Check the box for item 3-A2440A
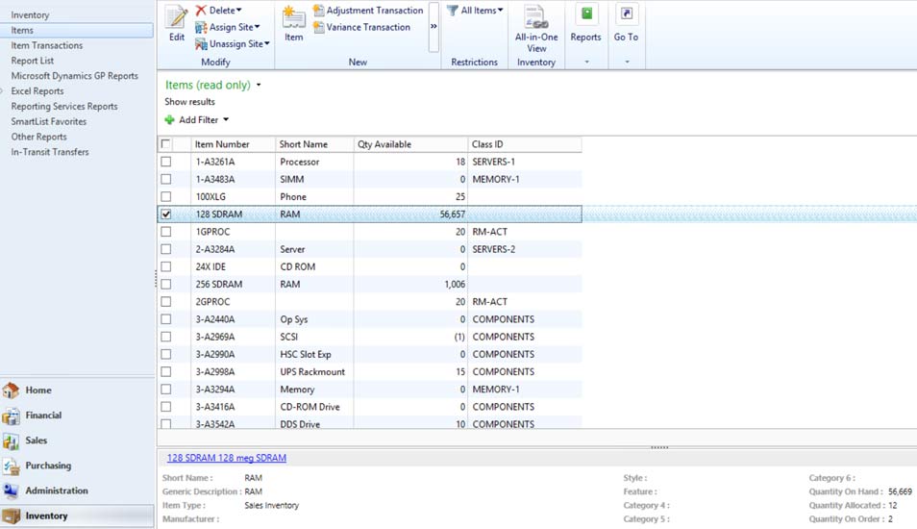917x529 pixels. coord(166,319)
